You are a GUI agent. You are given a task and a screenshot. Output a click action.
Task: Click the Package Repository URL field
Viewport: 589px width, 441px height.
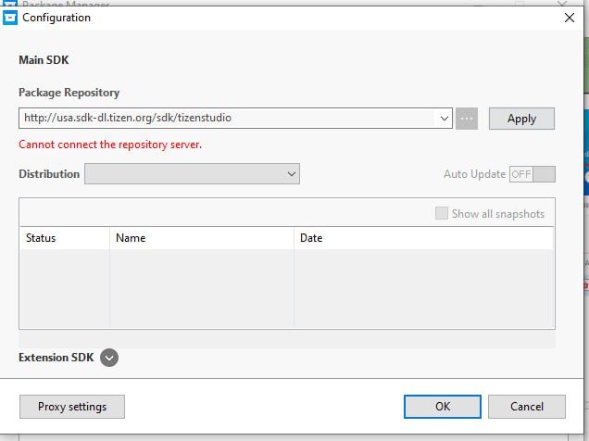pos(227,119)
